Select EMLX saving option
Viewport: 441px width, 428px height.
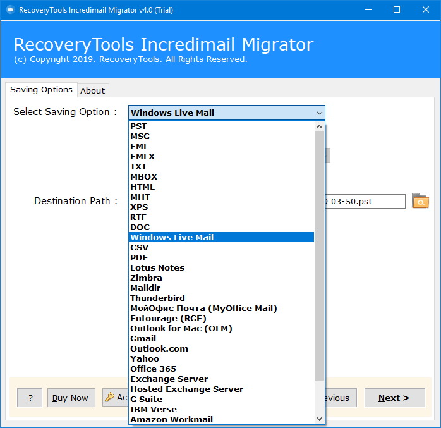(x=221, y=157)
